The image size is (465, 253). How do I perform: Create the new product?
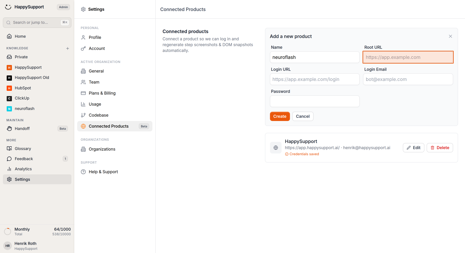tap(280, 116)
